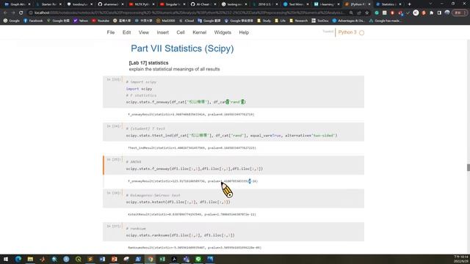Open the Jupyter Edit menu
The height and width of the screenshot is (264, 470).
click(126, 32)
